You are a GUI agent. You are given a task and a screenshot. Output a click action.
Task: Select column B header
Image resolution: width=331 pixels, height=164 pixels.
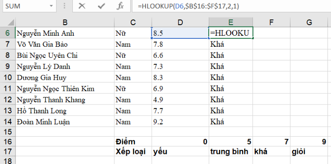65,22
